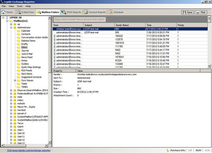Click the E-Mail Flow magnifier icon
The width and height of the screenshot is (212, 153).
[18, 12]
